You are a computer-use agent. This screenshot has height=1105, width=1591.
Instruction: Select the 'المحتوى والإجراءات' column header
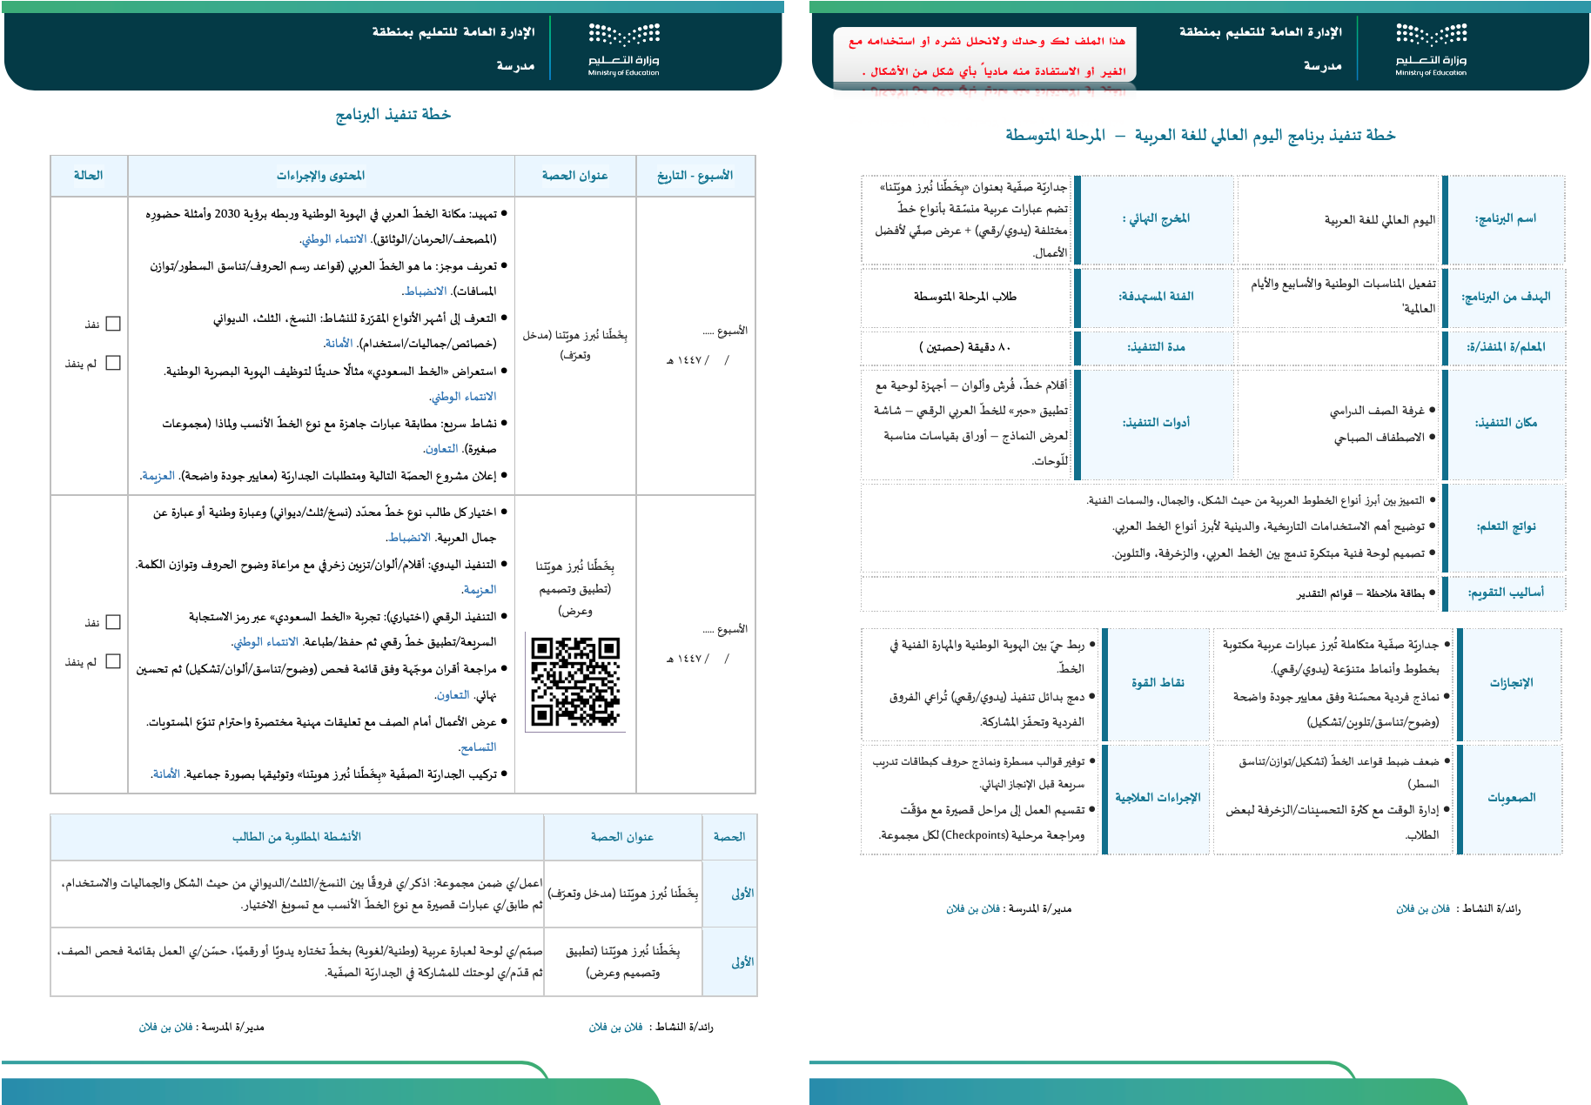(x=320, y=176)
